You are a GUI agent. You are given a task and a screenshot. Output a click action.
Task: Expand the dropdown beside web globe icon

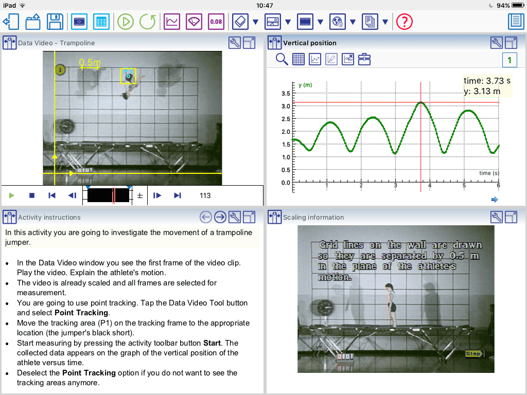(x=353, y=22)
